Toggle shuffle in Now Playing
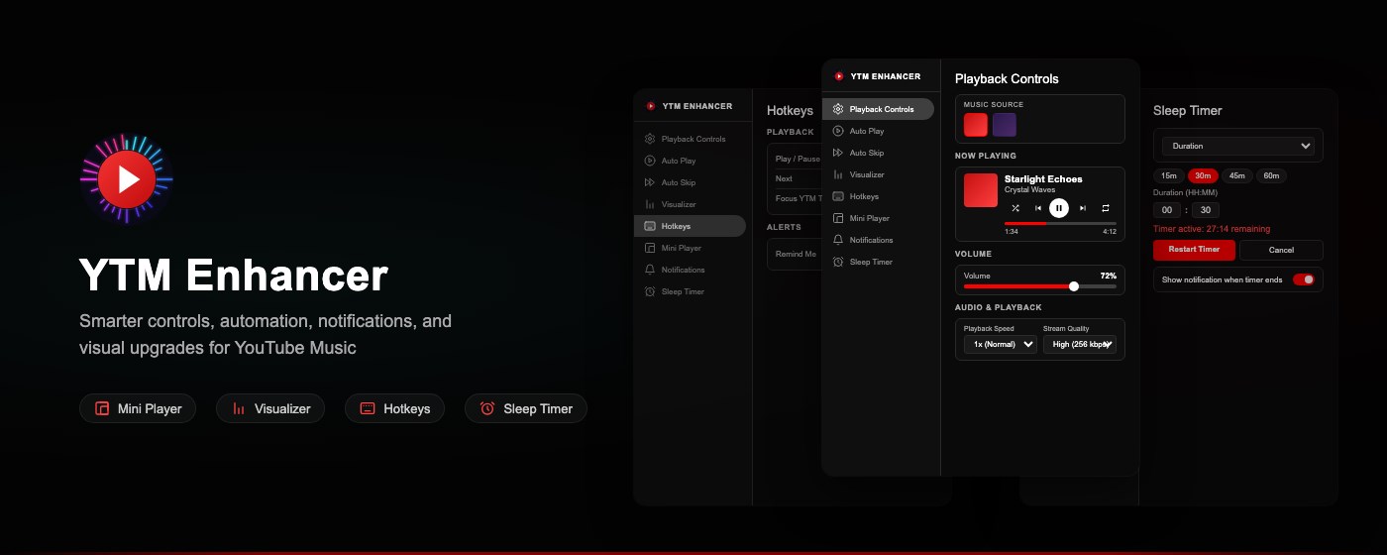This screenshot has width=1387, height=555. tap(1015, 208)
